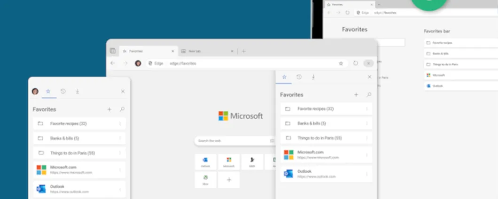
Task: Select the star tab in the center flyout
Action: 284,77
